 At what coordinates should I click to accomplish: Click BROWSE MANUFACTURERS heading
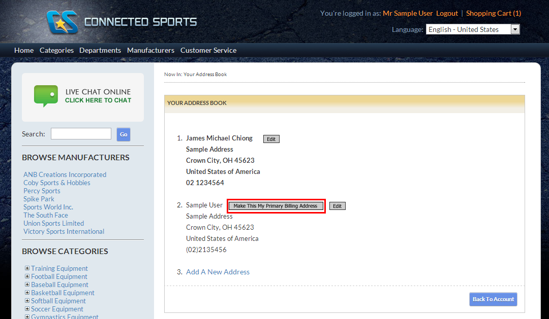pos(76,158)
